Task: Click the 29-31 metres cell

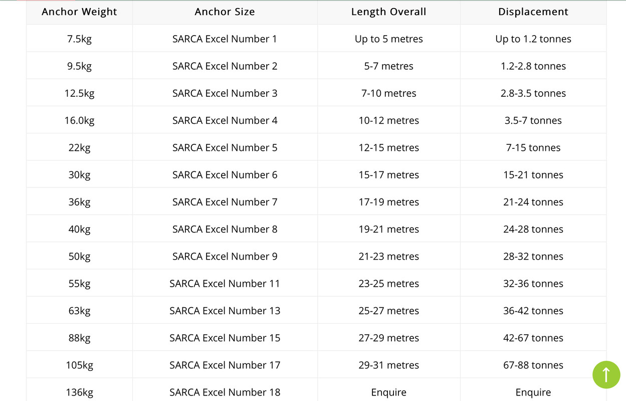Action: point(389,364)
